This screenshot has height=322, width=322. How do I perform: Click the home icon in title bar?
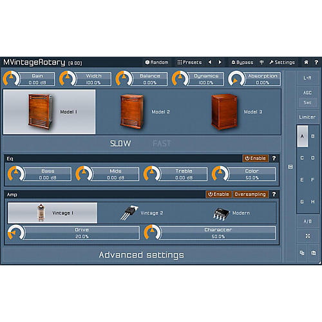click(306, 62)
